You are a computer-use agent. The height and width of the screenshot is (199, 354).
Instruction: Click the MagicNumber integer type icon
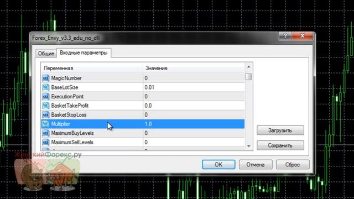click(x=45, y=78)
